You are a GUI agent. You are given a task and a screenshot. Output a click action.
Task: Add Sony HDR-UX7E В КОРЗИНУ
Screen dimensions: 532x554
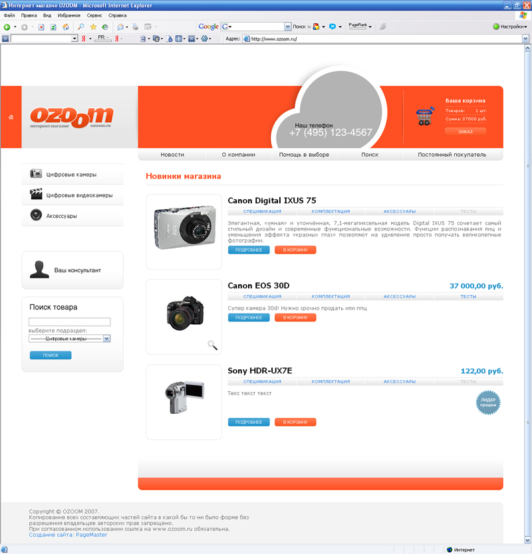click(x=295, y=422)
